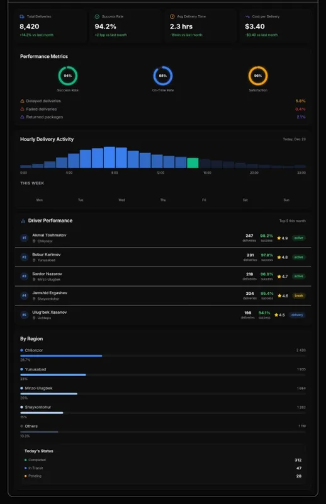
Task: Click the #1 rank badge for Akmal Toshmatov
Action: (x=24, y=238)
